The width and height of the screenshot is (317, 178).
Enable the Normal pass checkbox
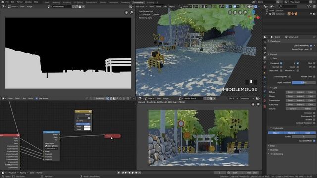point(281,67)
